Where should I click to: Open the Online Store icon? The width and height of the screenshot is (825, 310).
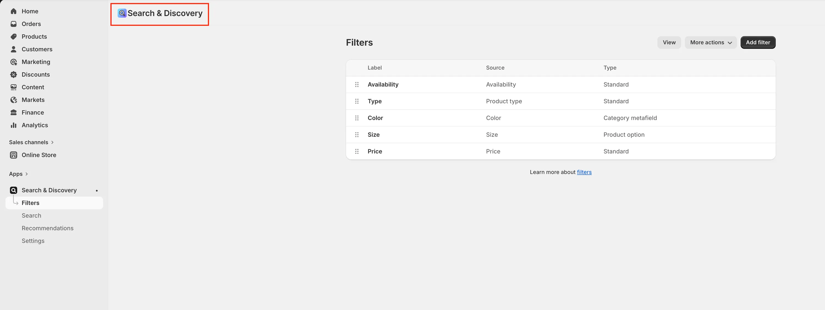13,155
